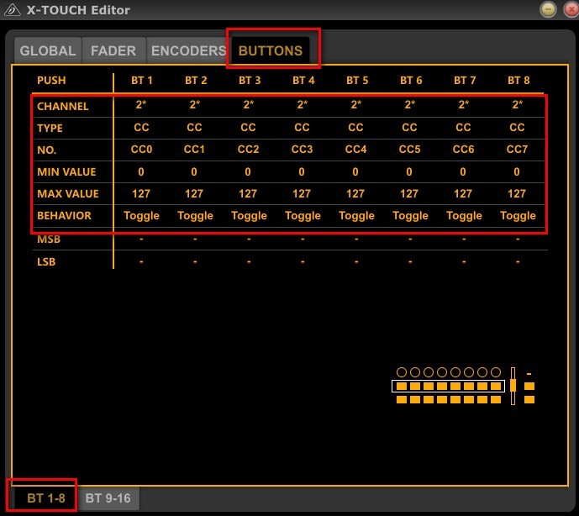579x516 pixels.
Task: Click the BT 8 max value 127
Action: 517,193
